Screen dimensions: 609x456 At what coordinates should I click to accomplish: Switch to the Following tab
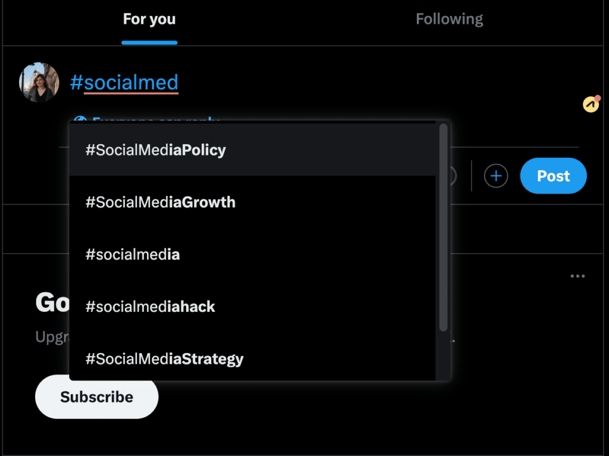[450, 20]
